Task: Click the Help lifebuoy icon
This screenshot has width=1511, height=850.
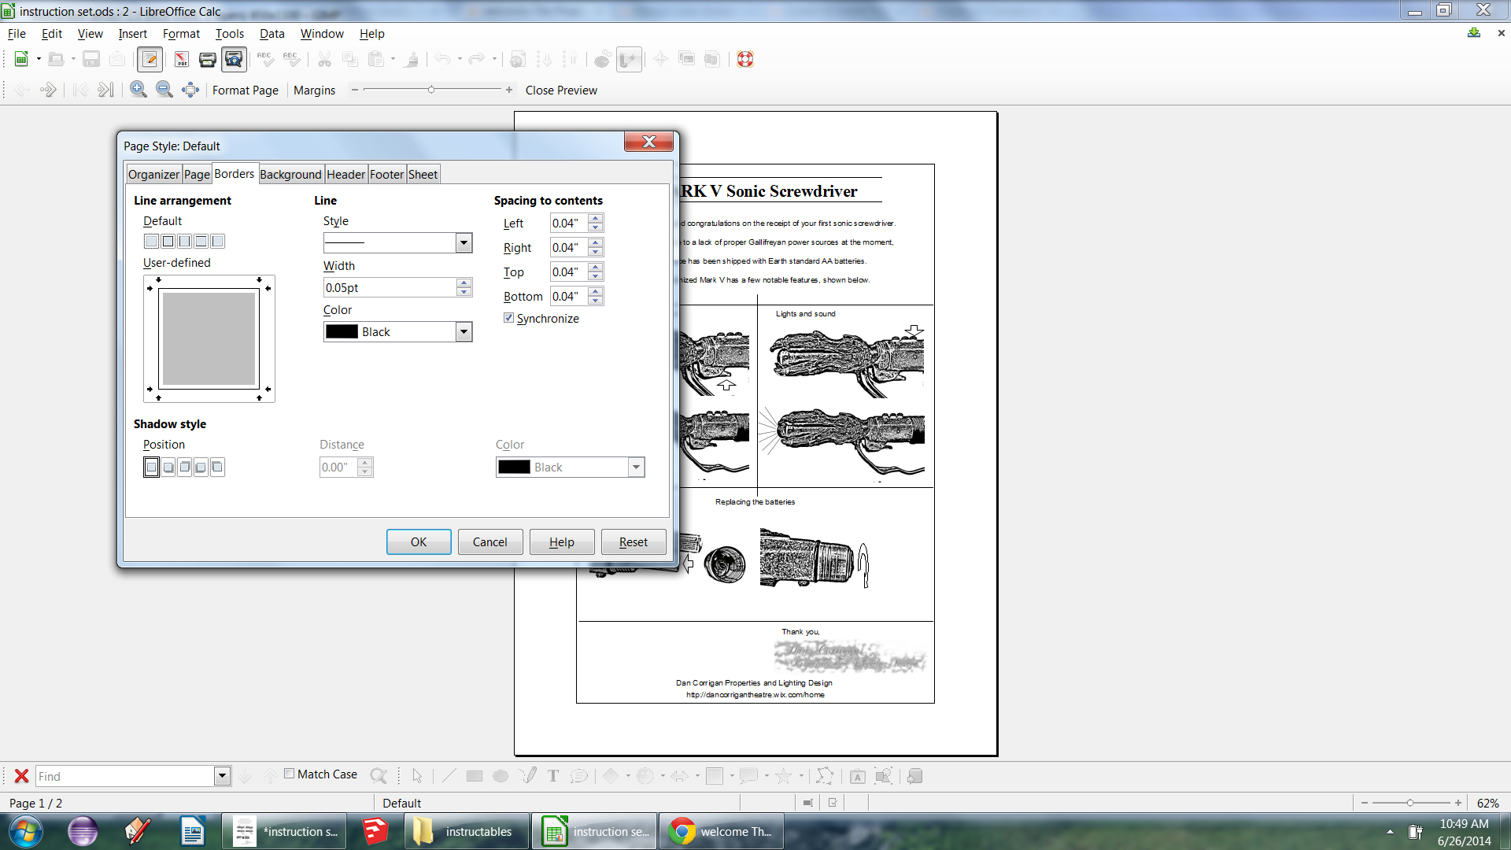Action: (744, 60)
